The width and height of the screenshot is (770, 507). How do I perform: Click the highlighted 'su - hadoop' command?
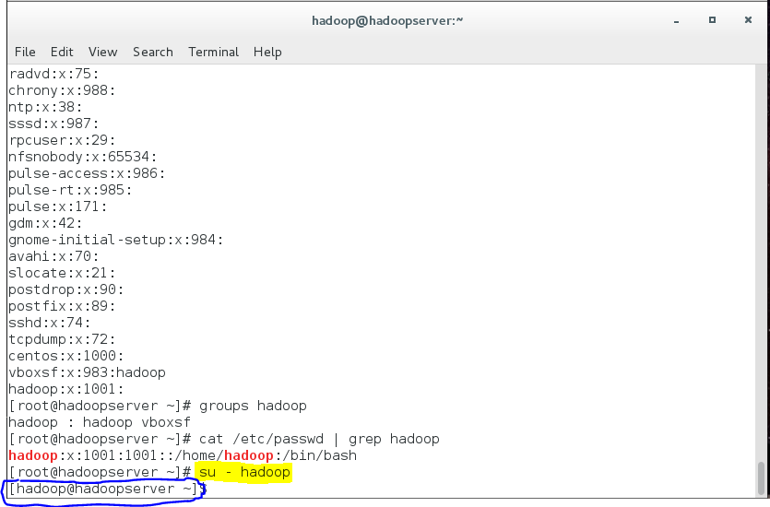click(244, 472)
